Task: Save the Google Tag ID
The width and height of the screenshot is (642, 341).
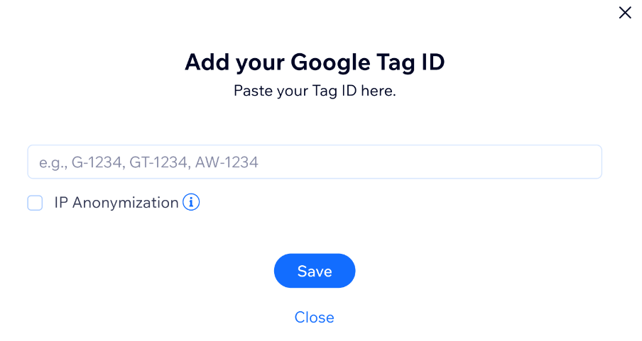Action: coord(315,271)
